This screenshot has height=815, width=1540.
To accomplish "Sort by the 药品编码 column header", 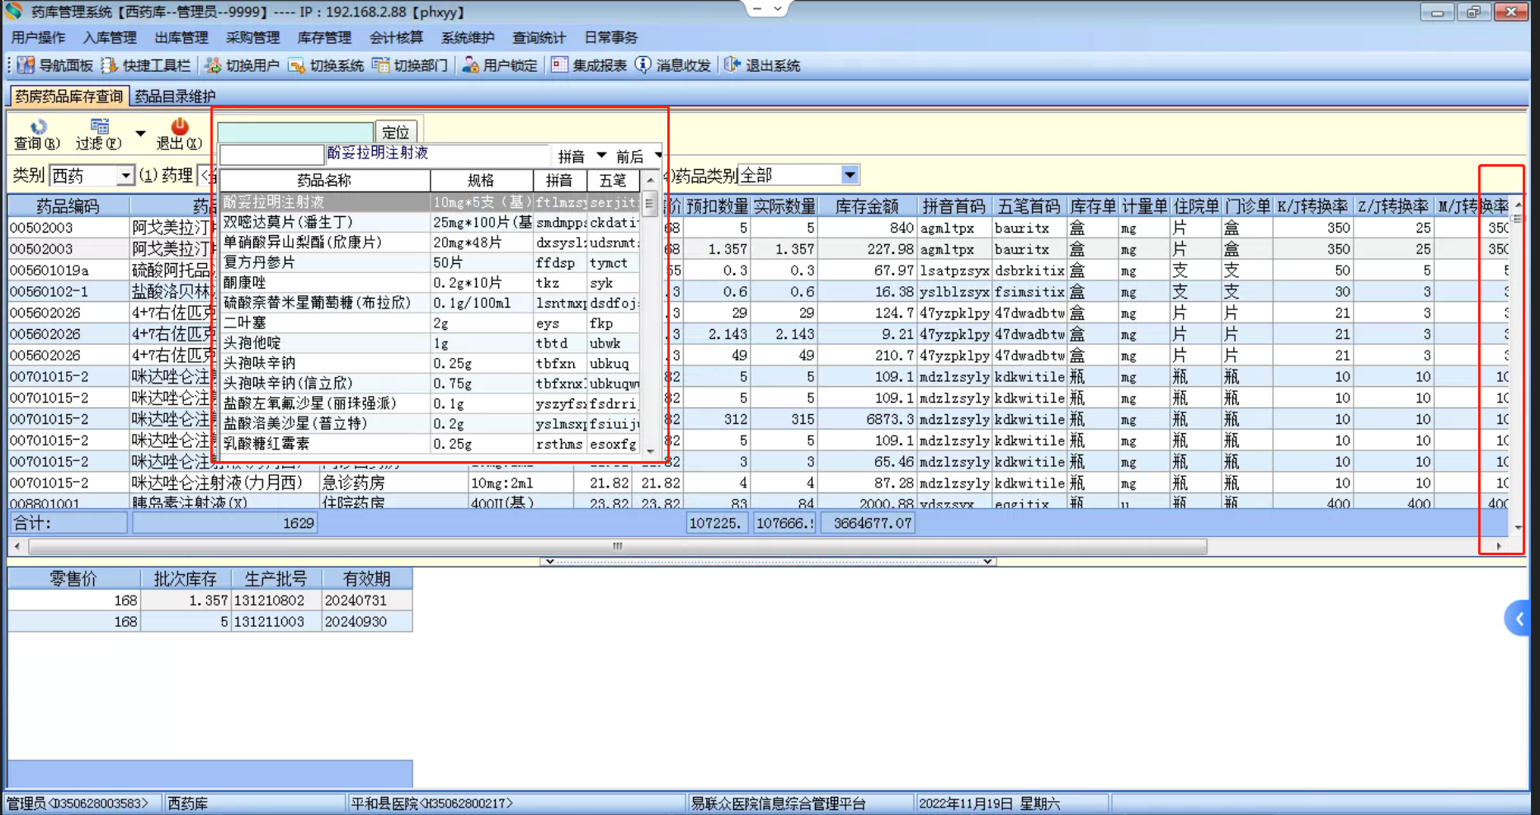I will pyautogui.click(x=68, y=206).
